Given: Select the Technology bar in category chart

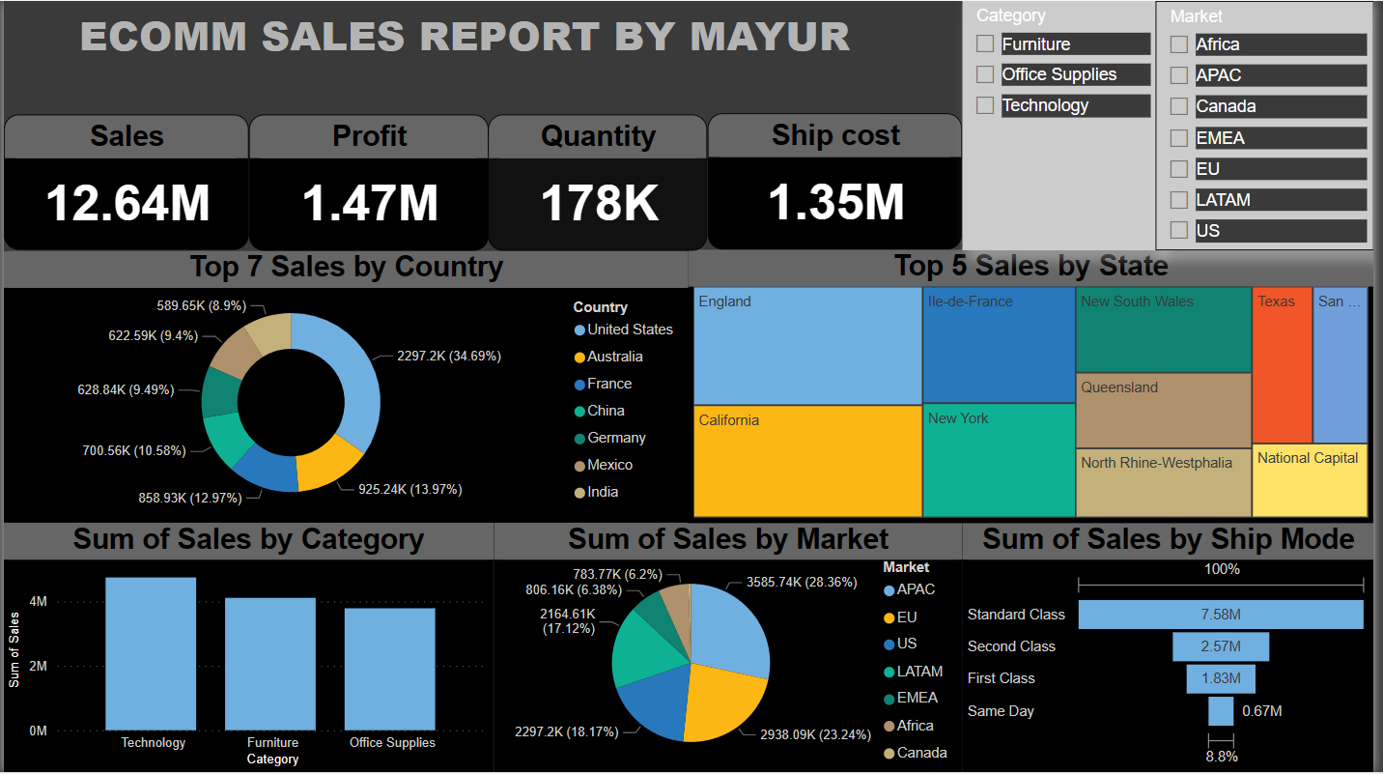Looking at the screenshot, I should tap(151, 652).
